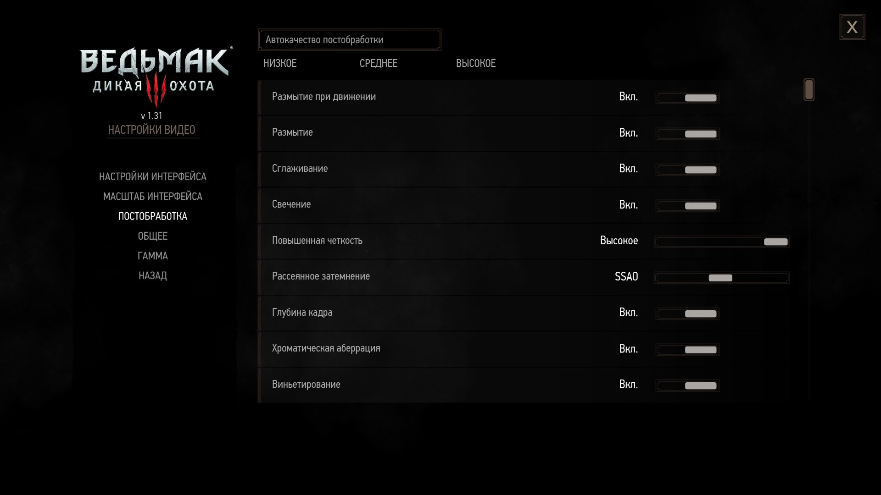Toggle the Свечение switch

687,206
